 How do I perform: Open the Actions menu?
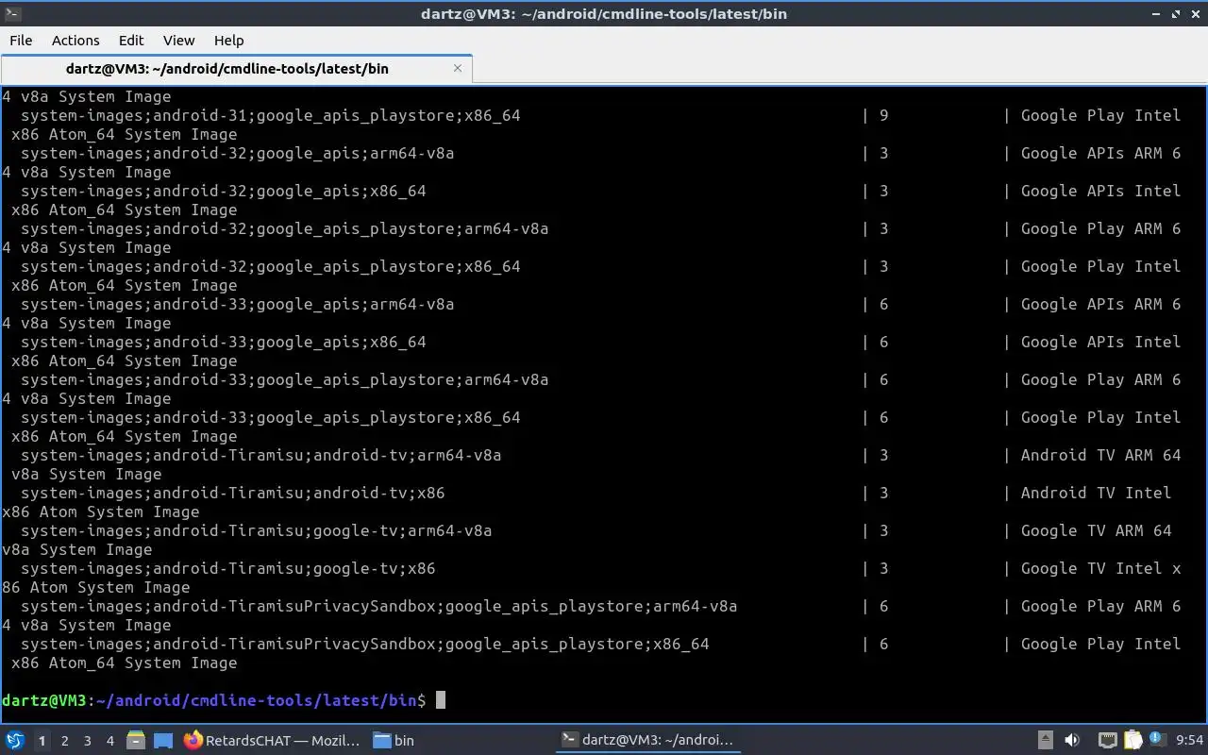(x=75, y=40)
